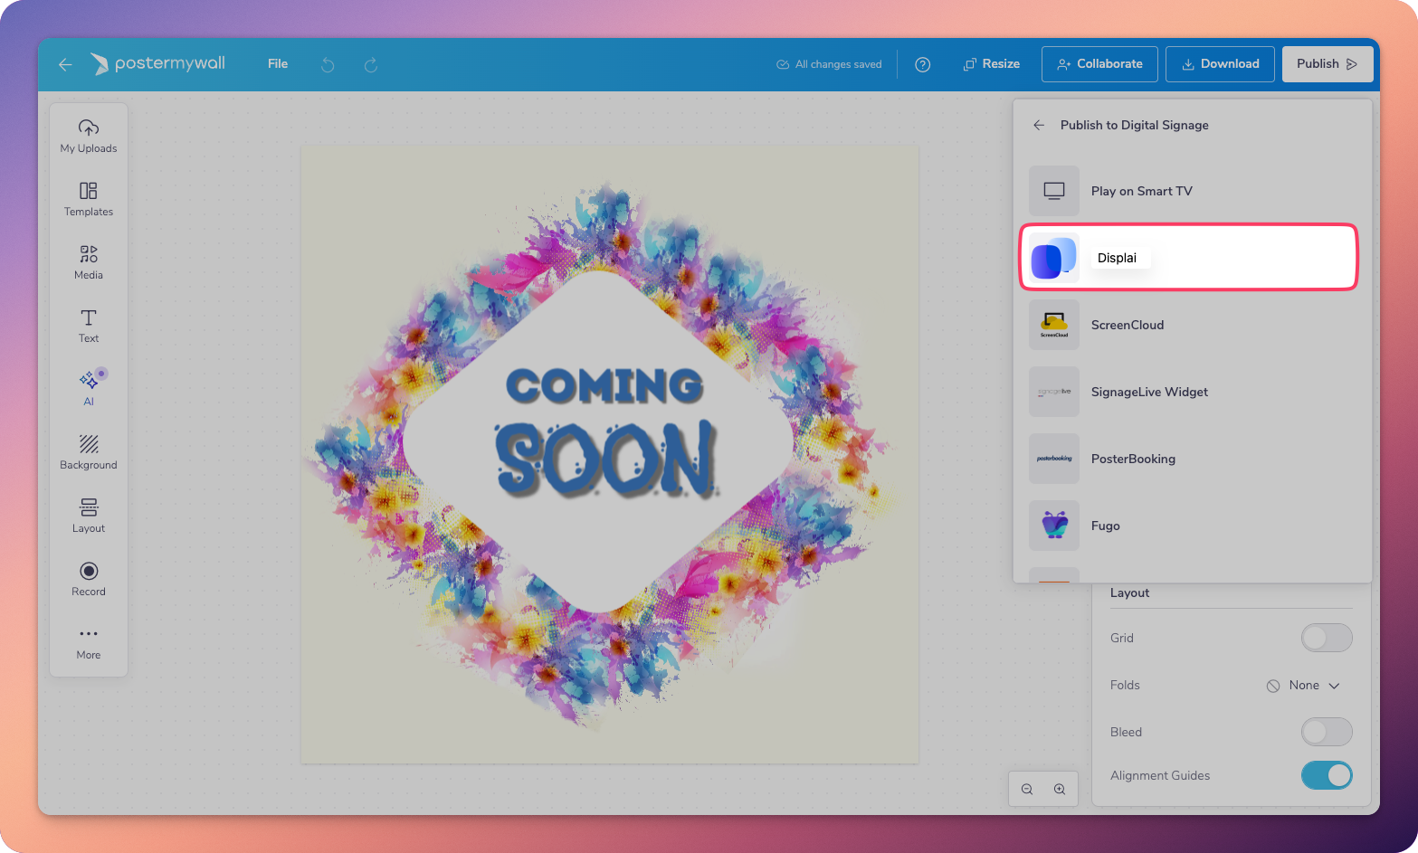
Task: Select the SOON text on the poster
Action: tap(606, 460)
